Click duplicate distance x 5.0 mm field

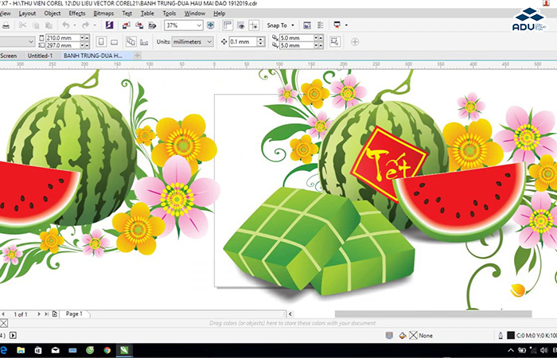296,37
